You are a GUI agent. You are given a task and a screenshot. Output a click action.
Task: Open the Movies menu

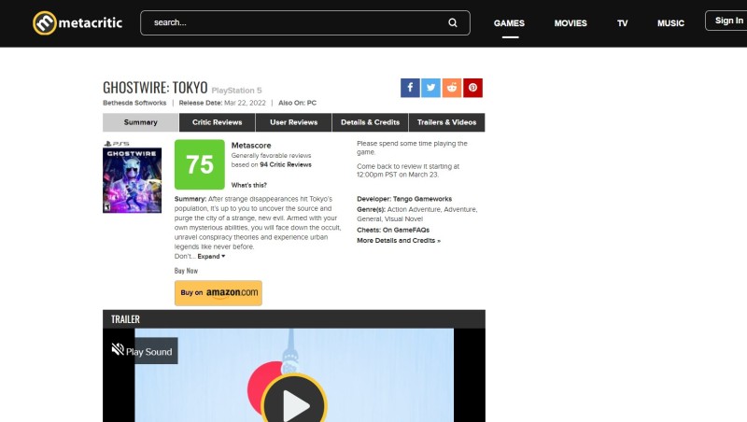click(x=571, y=23)
